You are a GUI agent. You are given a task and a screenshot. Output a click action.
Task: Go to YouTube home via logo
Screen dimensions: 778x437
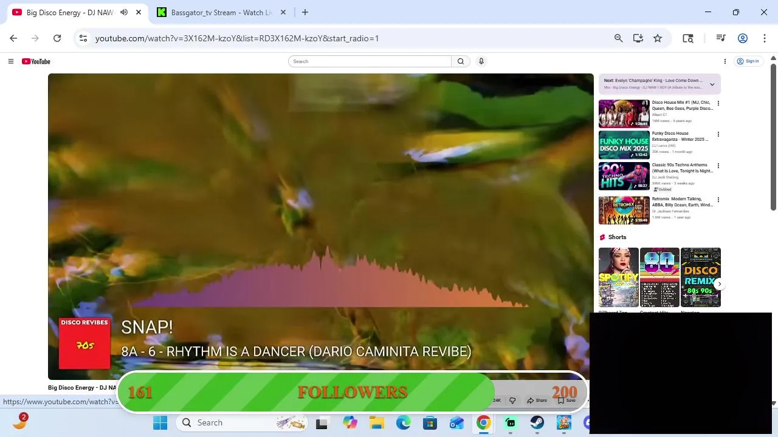(36, 61)
